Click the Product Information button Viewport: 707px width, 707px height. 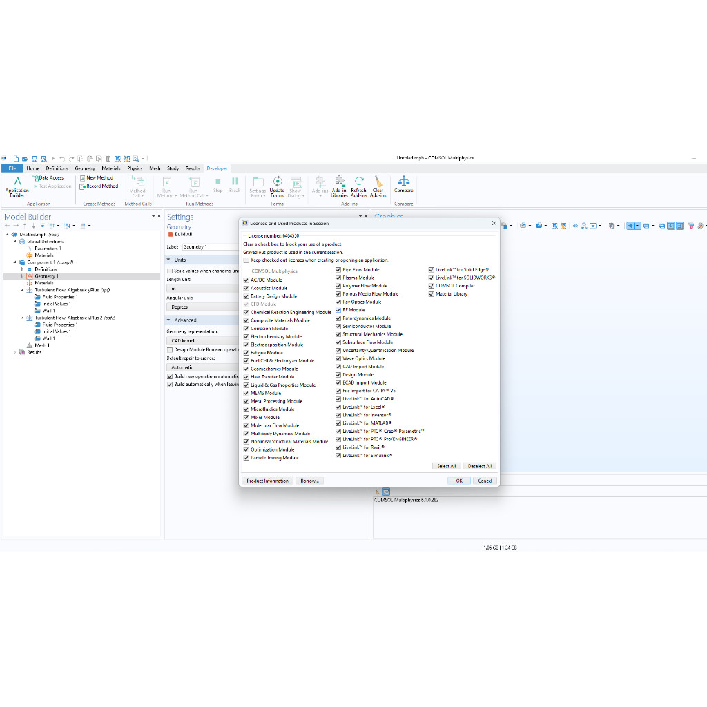point(267,481)
